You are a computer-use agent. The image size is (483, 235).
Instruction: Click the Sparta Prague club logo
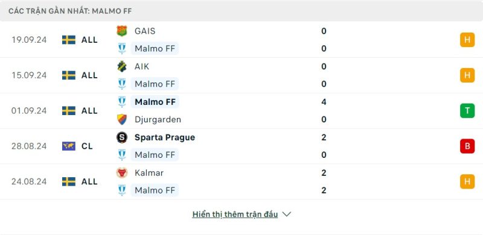[x=122, y=137]
